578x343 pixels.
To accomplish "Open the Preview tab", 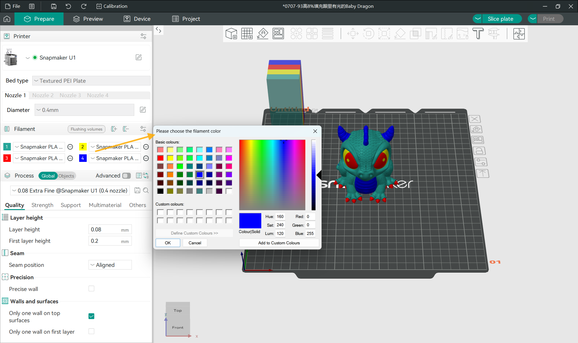I will [x=88, y=19].
